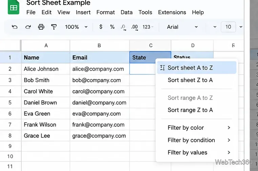258x171 pixels.
Task: Click cell carol@company.com
Action: click(x=100, y=91)
